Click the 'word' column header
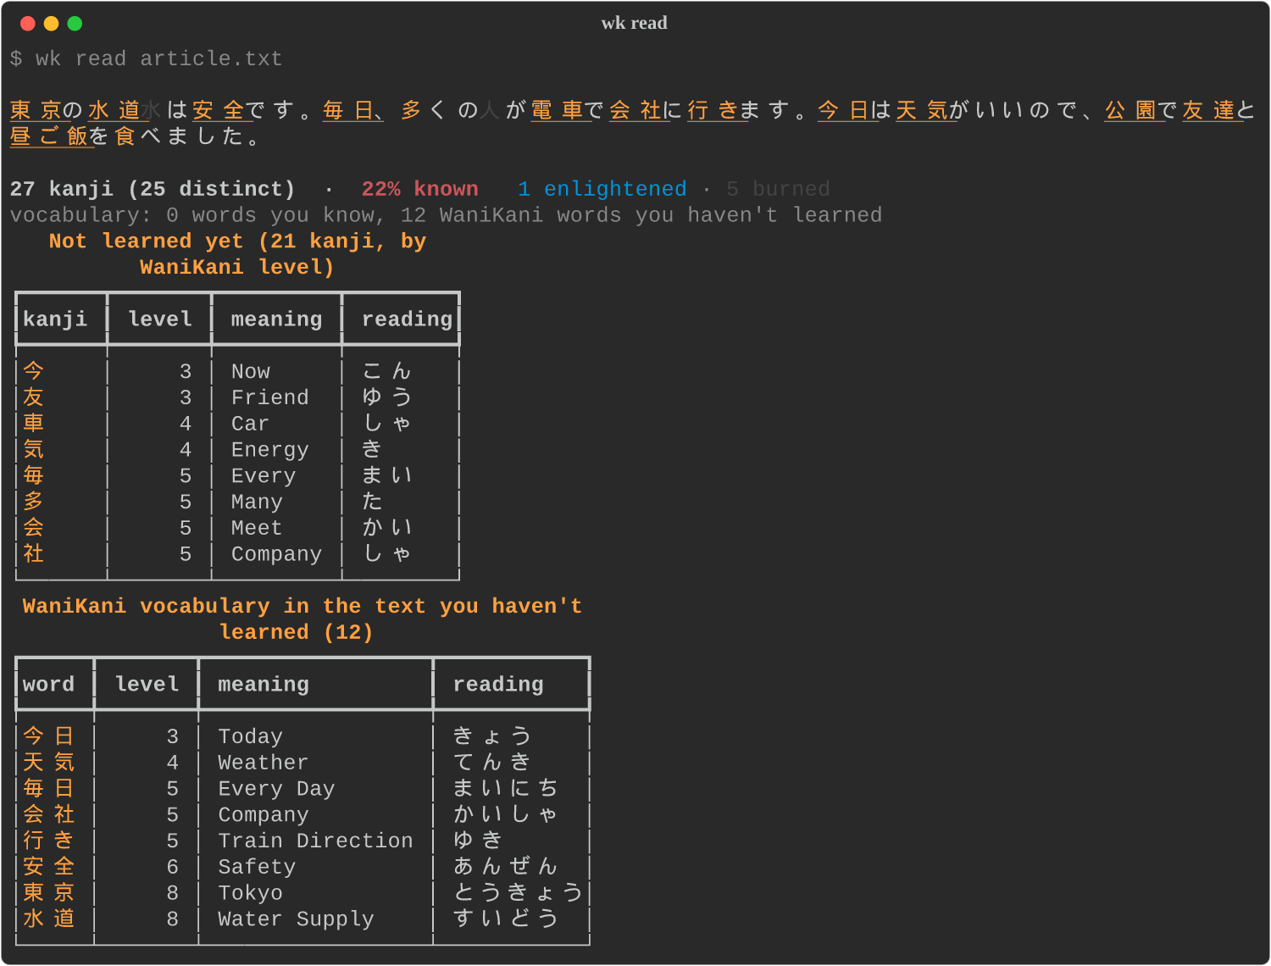Viewport: 1271px width, 966px height. tap(48, 685)
